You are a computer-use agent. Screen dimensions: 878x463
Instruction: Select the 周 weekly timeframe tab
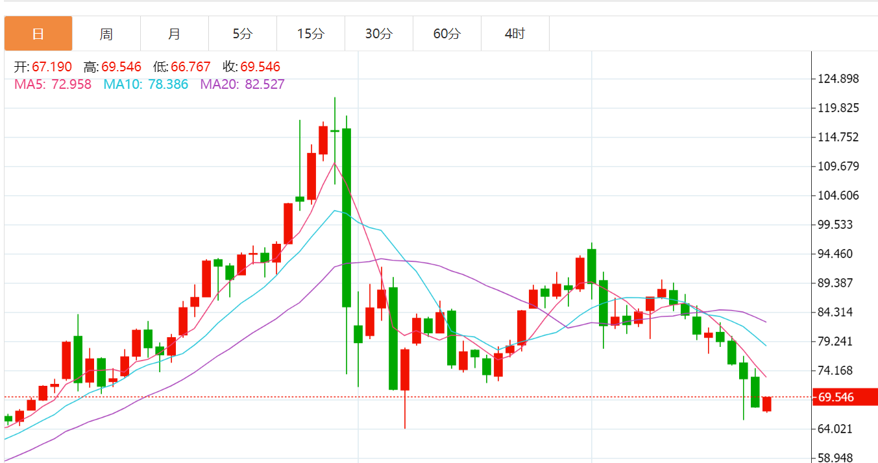click(106, 34)
